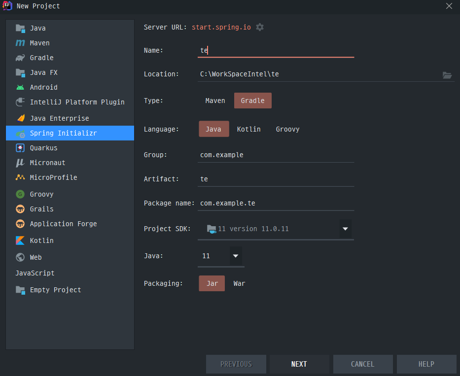
Task: Open server URL settings gear
Action: (x=260, y=27)
